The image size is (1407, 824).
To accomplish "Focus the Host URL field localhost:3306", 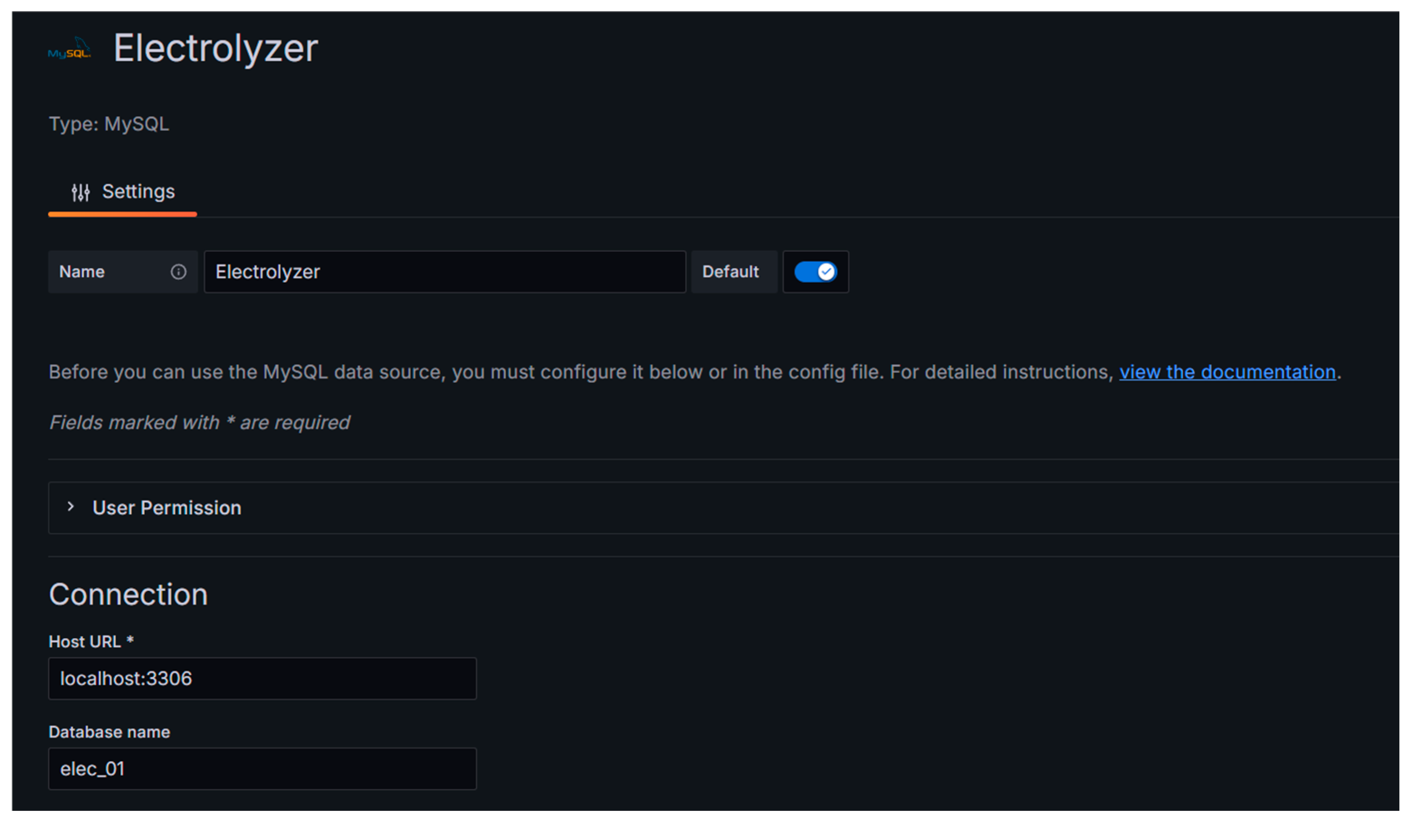I will 262,678.
